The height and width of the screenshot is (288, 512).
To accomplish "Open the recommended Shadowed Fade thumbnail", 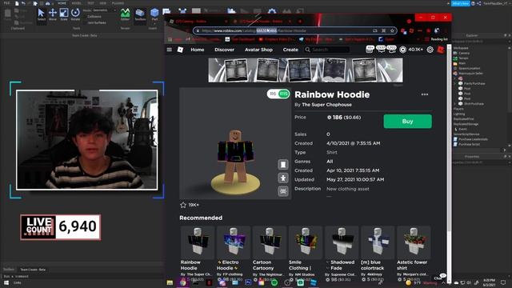I will (342, 242).
